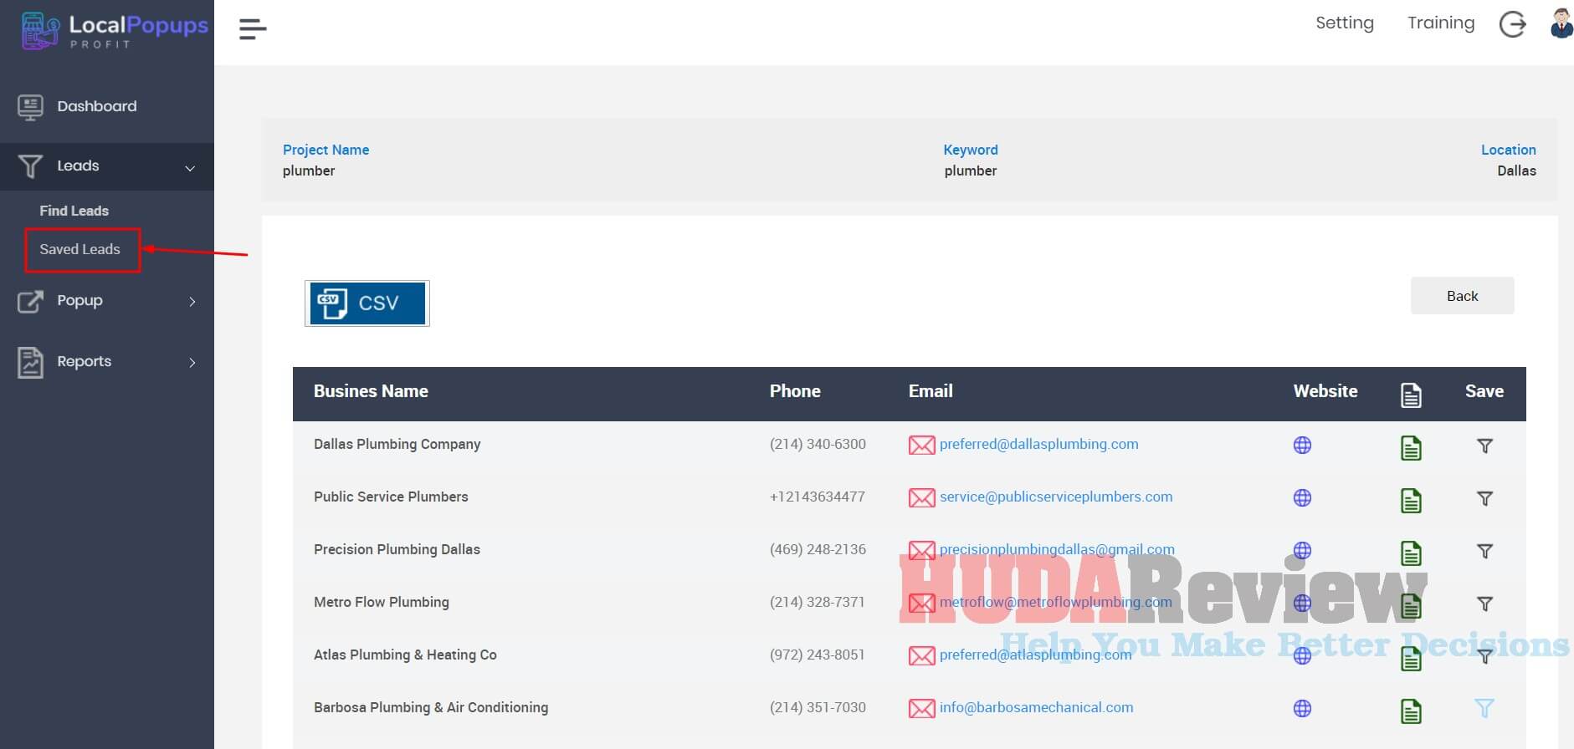The image size is (1574, 749).
Task: Click Metro Flow Plumbing business name
Action: click(x=382, y=602)
